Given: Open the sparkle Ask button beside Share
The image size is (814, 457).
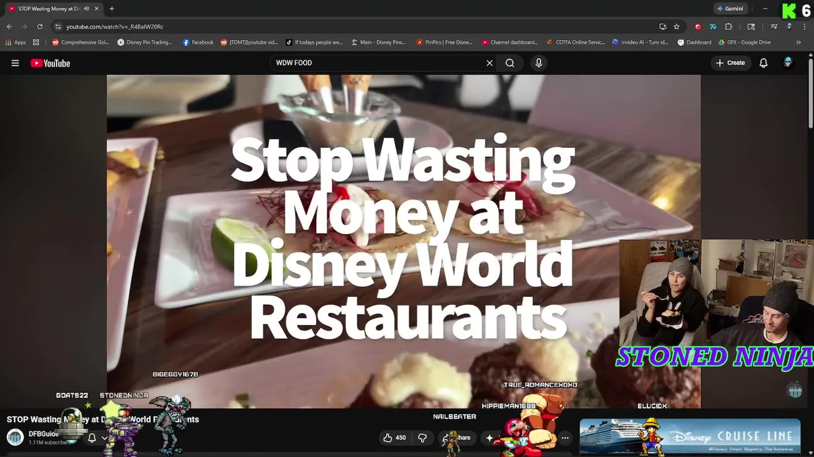Looking at the screenshot, I should tap(490, 437).
